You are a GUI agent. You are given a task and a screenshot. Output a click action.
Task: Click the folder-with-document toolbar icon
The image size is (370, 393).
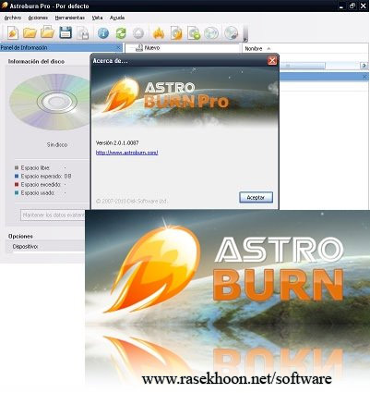click(x=47, y=32)
